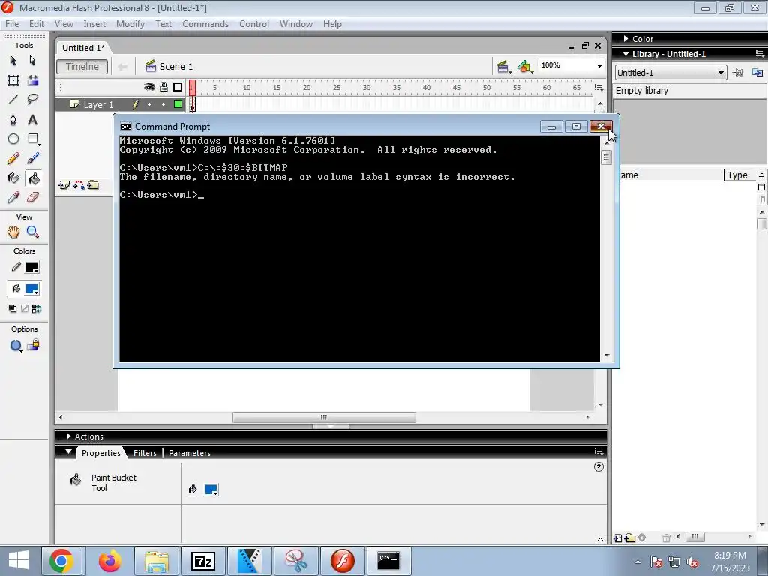Click Add Motion Guide icon

point(78,185)
